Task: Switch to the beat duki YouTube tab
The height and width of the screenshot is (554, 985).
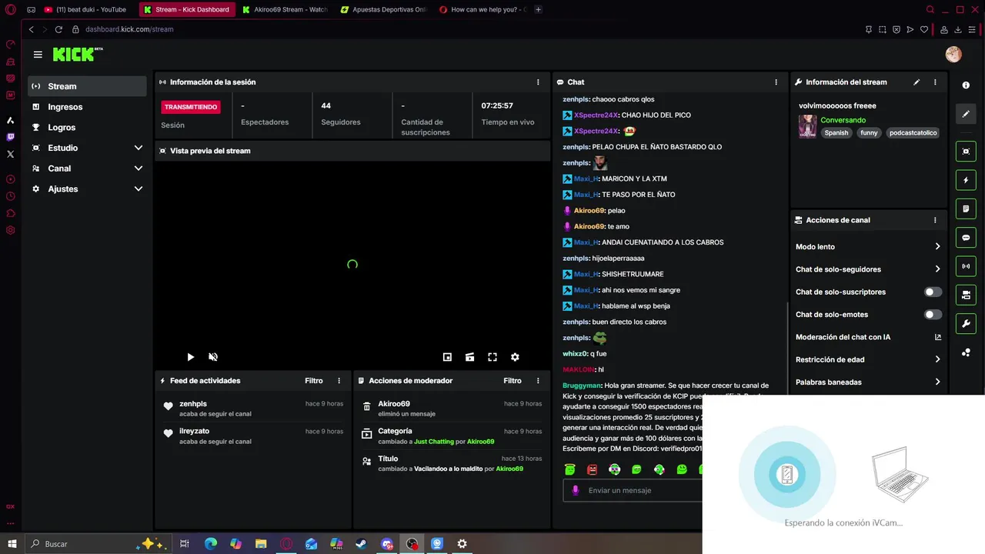Action: pyautogui.click(x=88, y=9)
